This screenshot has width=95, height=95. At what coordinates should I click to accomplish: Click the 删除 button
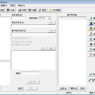click(51, 48)
